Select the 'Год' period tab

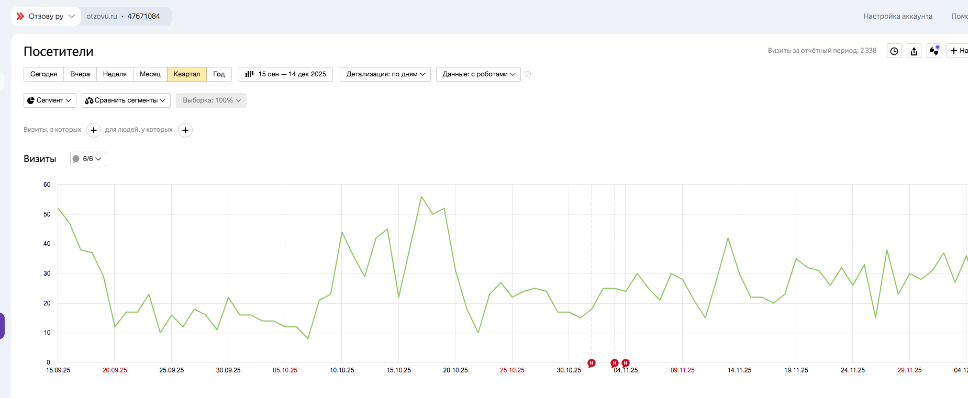click(219, 74)
